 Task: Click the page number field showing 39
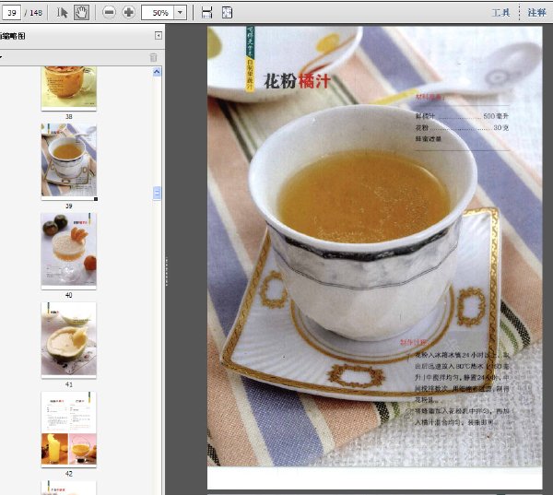click(x=12, y=13)
